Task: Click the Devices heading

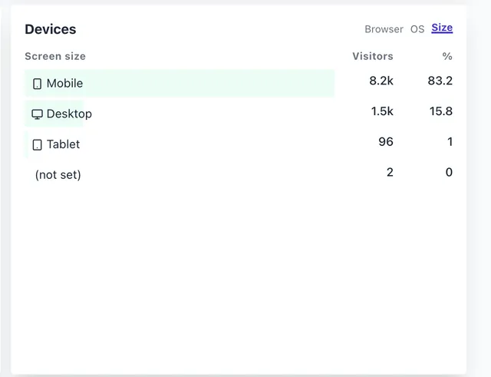Action: (x=51, y=29)
